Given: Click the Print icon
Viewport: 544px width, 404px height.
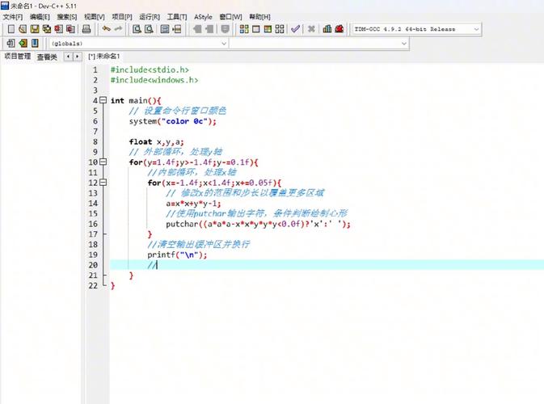Looking at the screenshot, I should click(86, 29).
